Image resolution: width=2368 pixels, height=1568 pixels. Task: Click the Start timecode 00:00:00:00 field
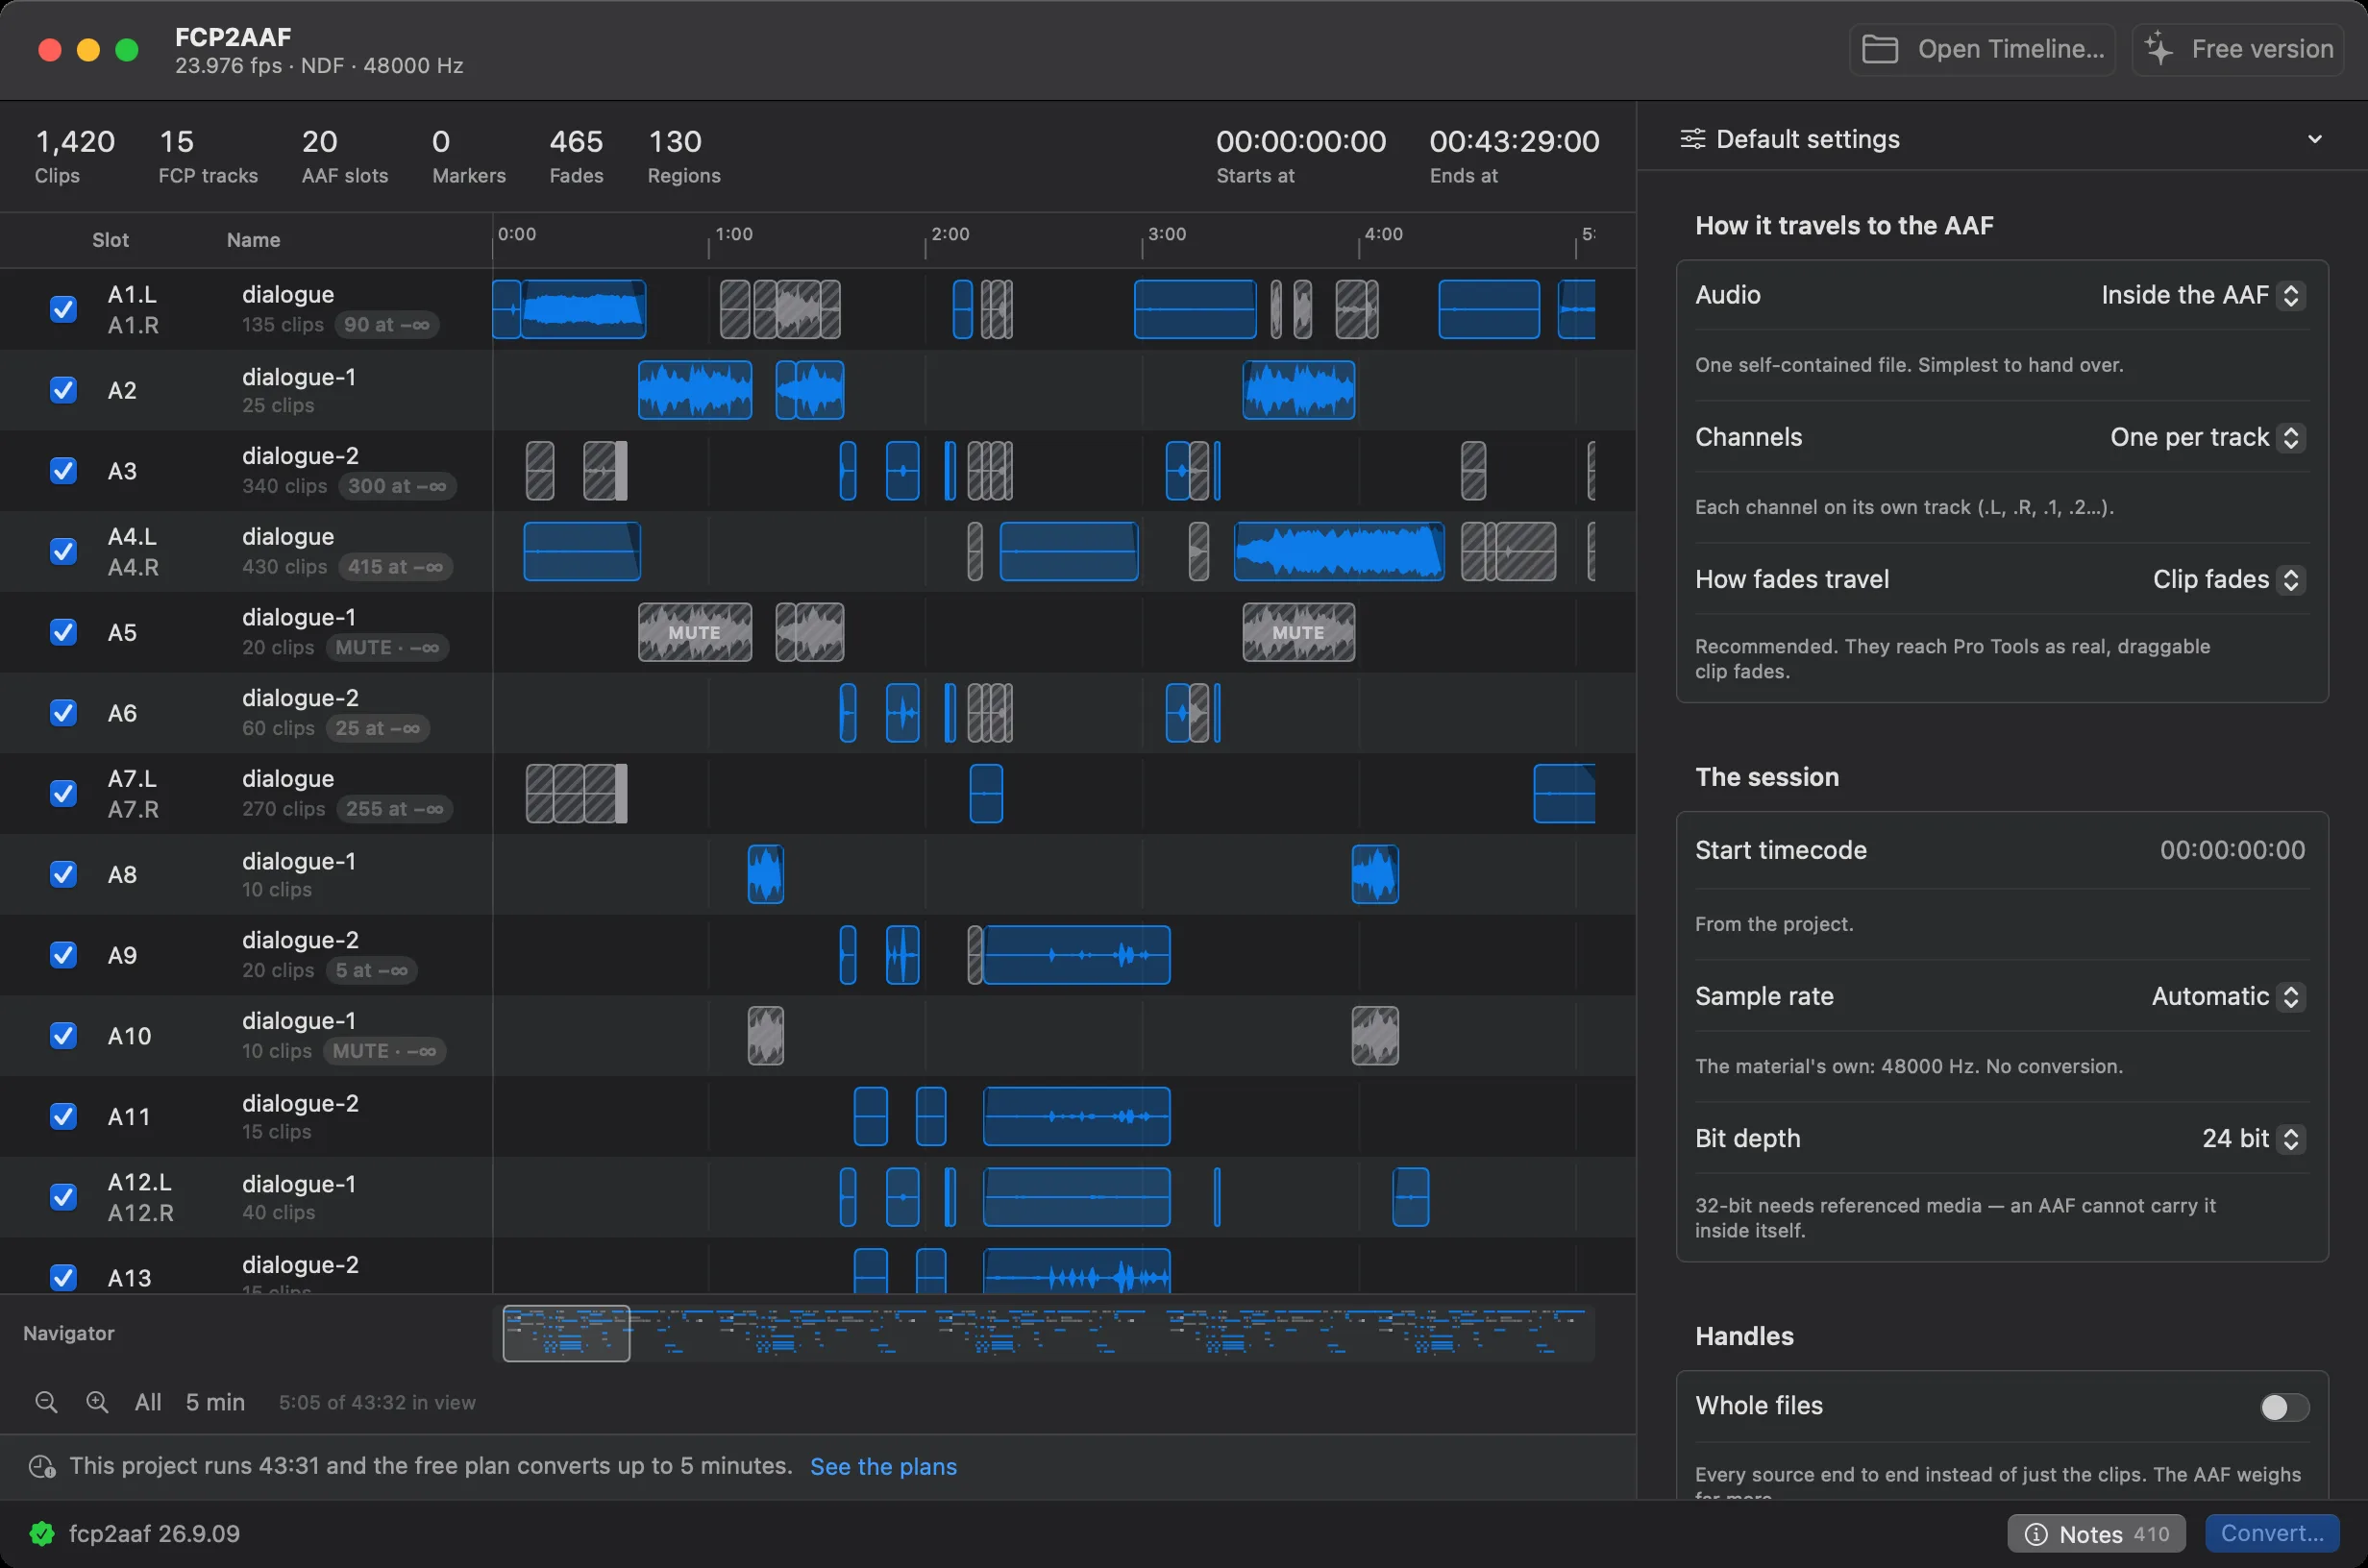[2232, 850]
